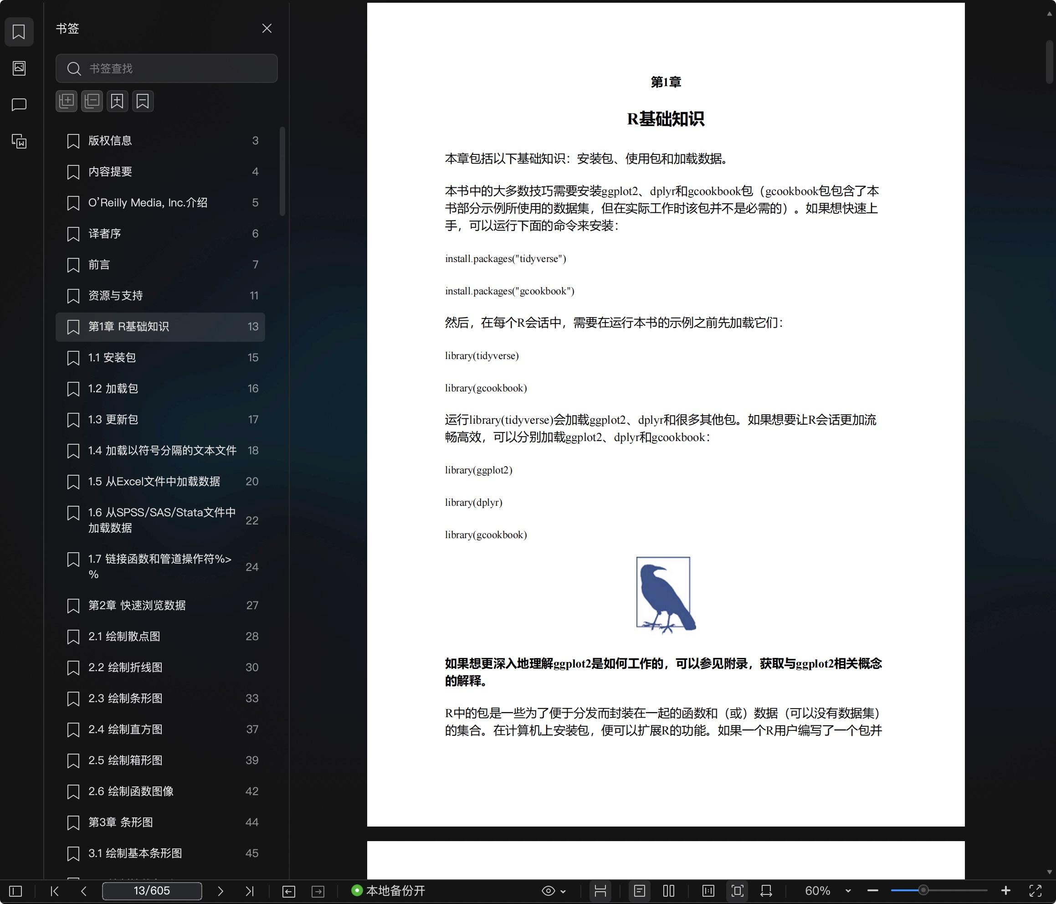Open the document conversion icon in left rail
1056x904 pixels.
19,141
